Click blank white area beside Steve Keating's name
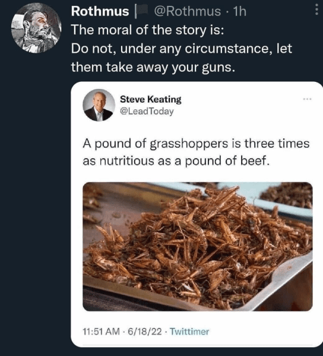Image resolution: width=323 pixels, height=356 pixels. 241,105
